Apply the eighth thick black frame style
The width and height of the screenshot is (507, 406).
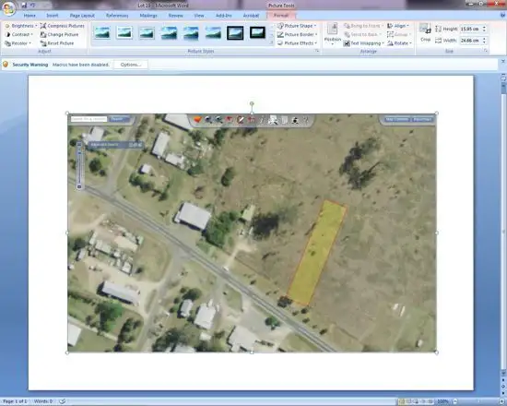pos(258,32)
